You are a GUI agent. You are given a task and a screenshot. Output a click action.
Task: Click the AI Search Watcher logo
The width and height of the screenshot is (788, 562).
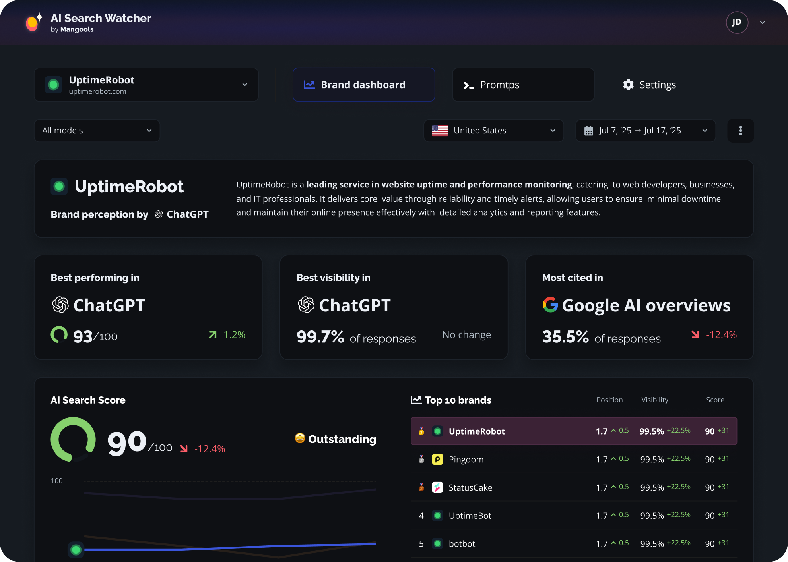(32, 22)
